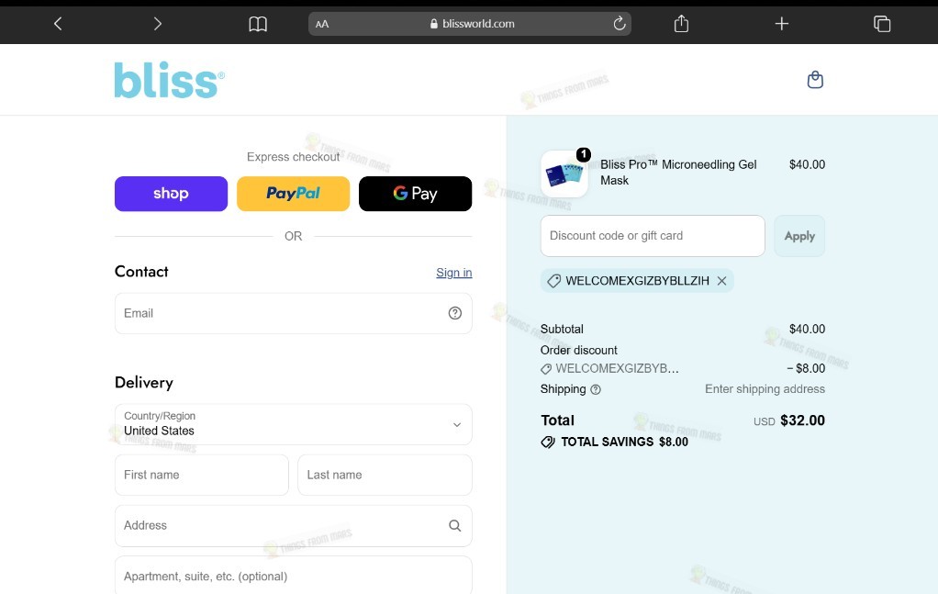
Task: Click the -$8.00 discount amount
Action: pyautogui.click(x=806, y=368)
